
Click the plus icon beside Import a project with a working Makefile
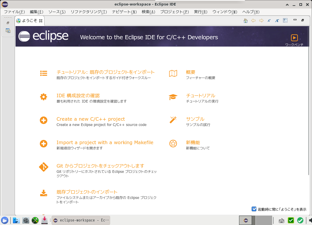tap(44, 144)
